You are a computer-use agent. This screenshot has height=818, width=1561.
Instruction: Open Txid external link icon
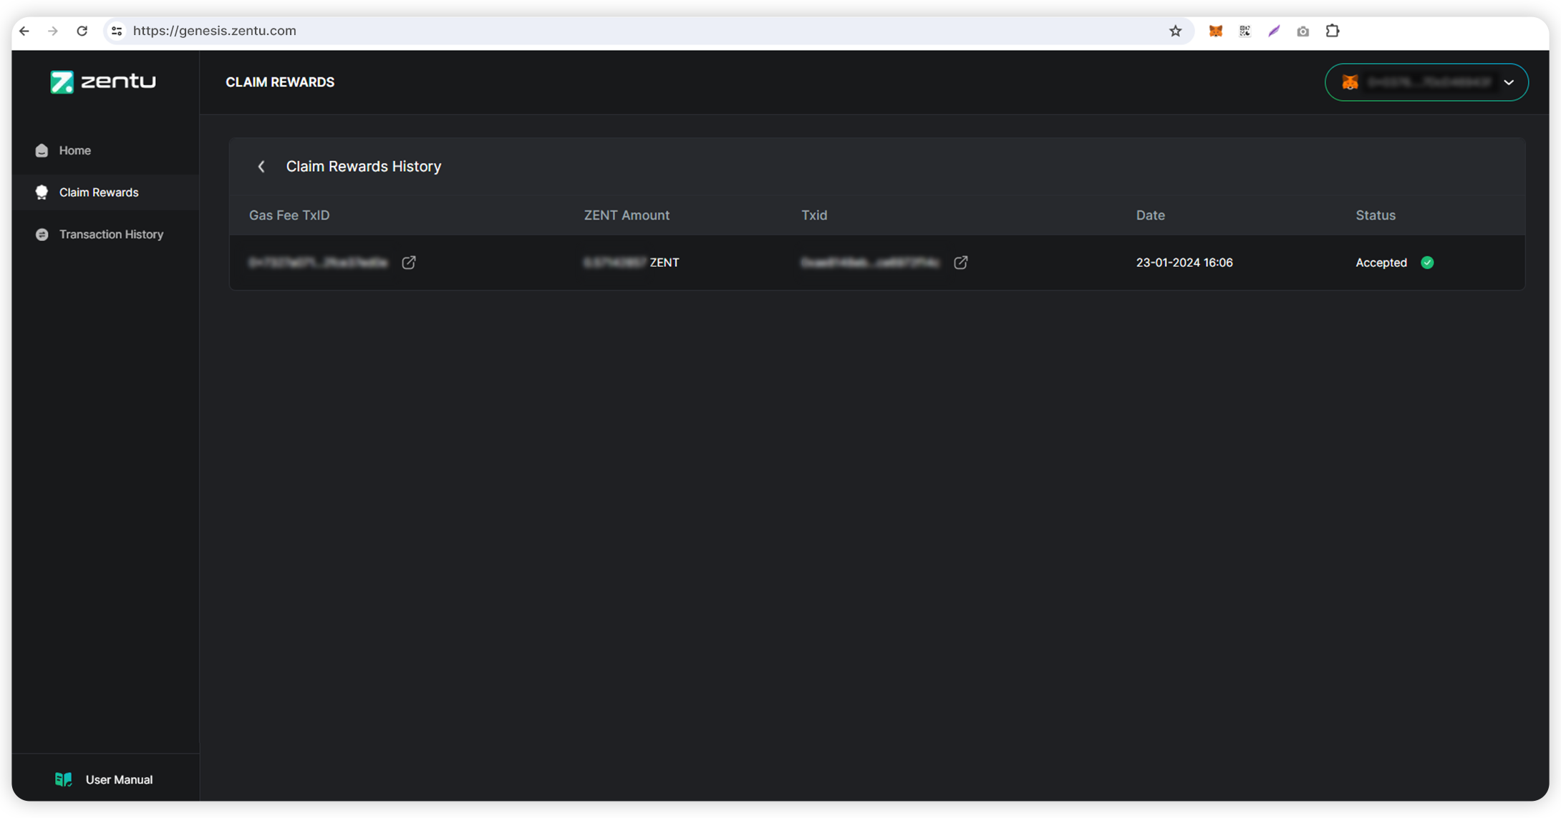[960, 263]
